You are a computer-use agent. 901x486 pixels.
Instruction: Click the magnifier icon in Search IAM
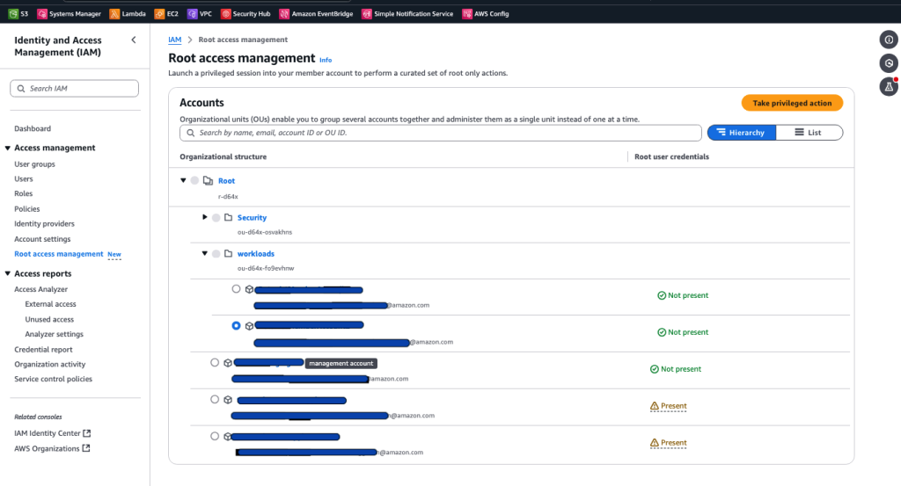click(21, 89)
